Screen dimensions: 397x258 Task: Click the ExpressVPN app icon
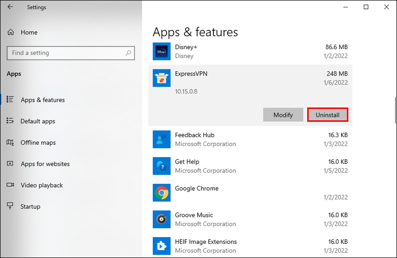[162, 78]
